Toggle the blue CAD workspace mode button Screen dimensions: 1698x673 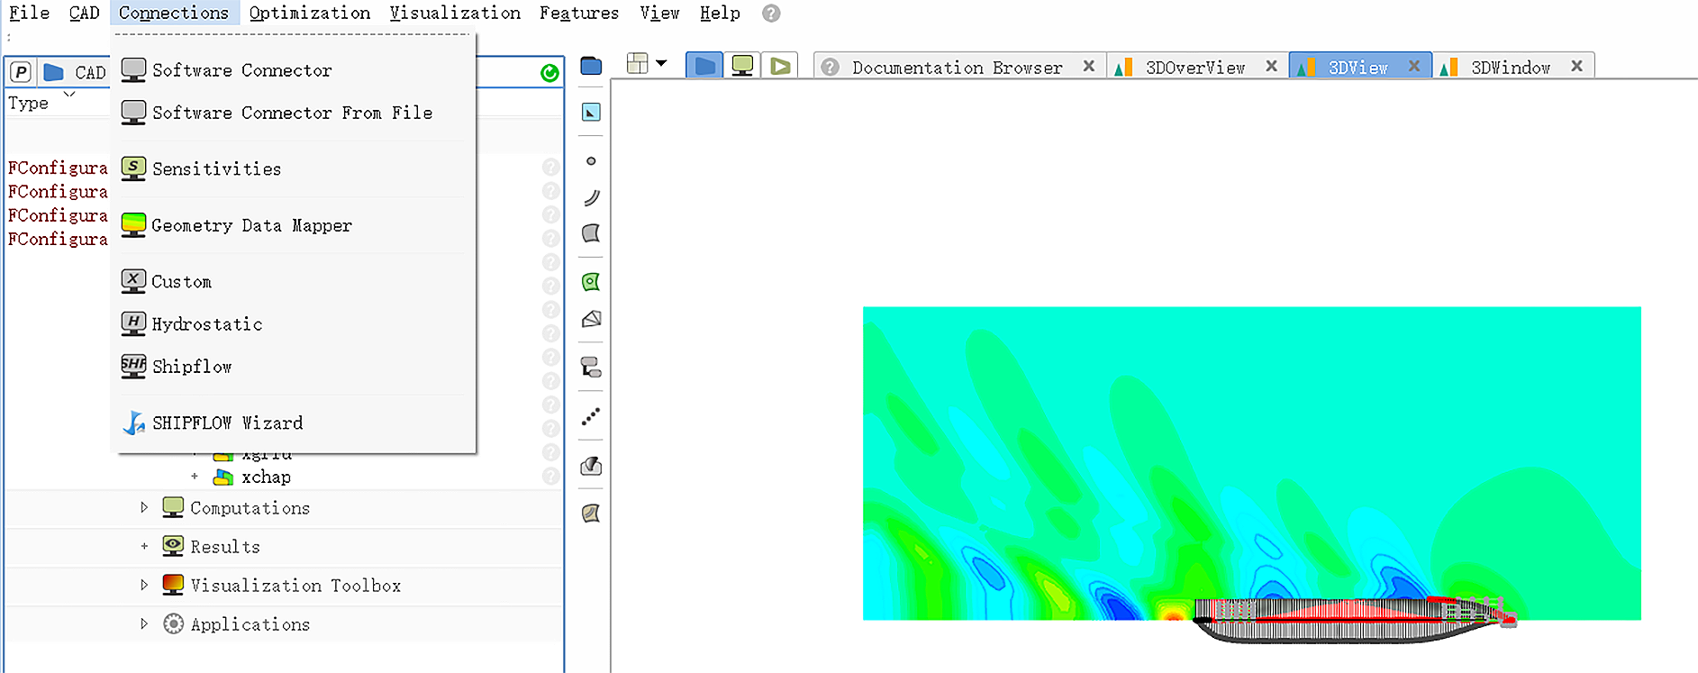[704, 66]
